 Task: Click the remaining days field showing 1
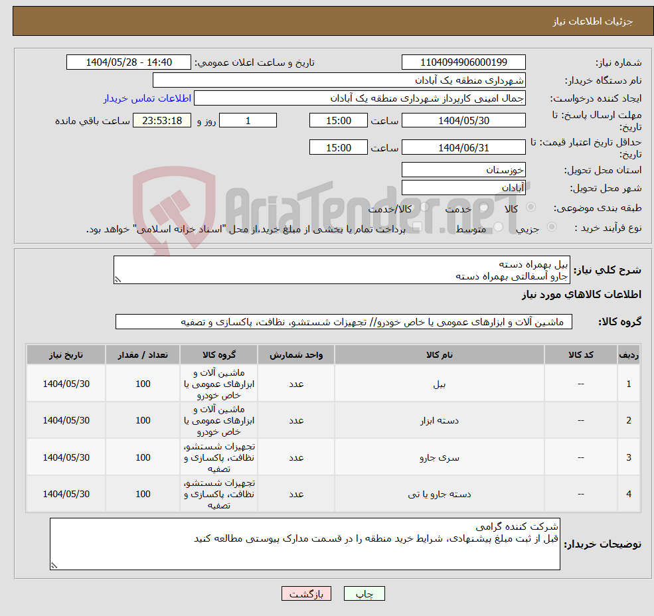(x=248, y=120)
